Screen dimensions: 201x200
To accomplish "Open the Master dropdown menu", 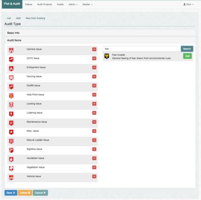I will click(87, 4).
